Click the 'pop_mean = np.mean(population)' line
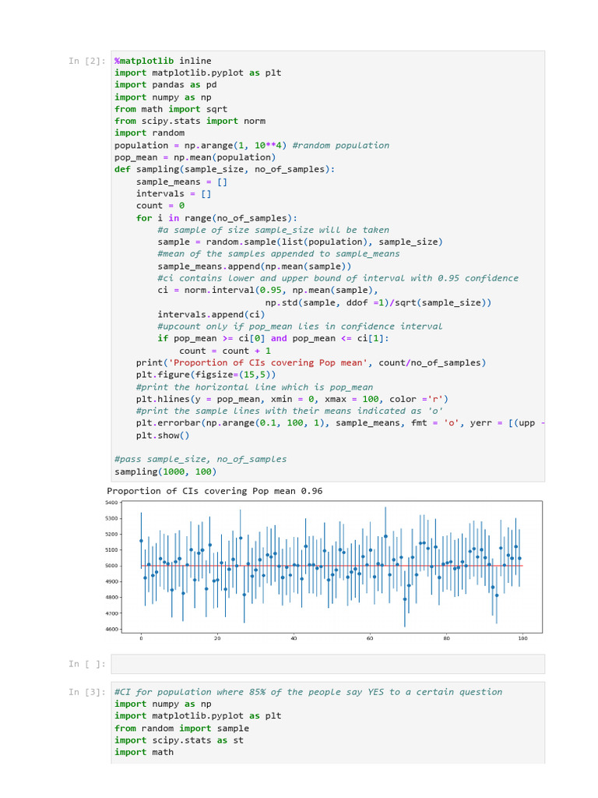Screen dimensions: 598x798 [x=195, y=157]
